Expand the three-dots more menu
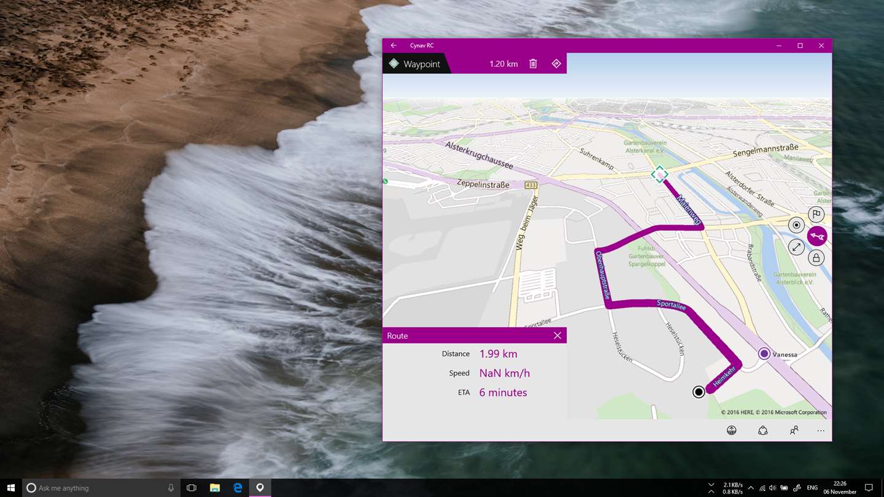The width and height of the screenshot is (884, 497). [x=821, y=431]
